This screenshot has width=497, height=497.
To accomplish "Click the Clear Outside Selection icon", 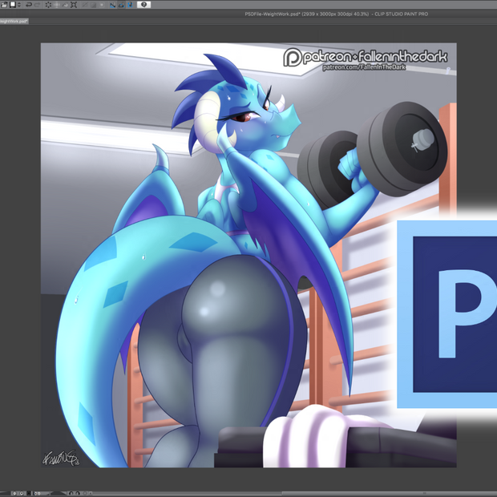I will (57, 5).
